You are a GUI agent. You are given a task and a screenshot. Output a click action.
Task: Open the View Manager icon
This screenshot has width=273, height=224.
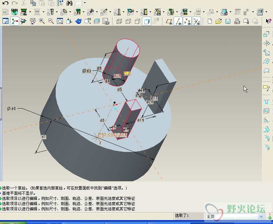click(x=106, y=21)
